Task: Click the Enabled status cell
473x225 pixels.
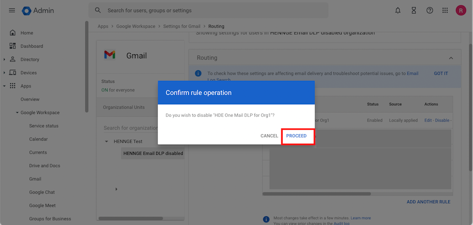Action: 375,120
